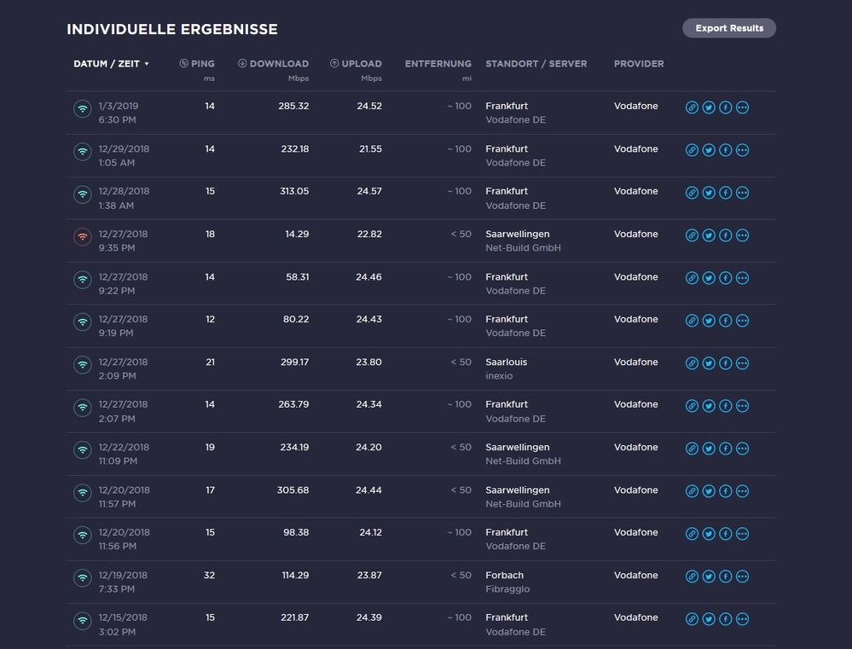Screen dimensions: 852x649
Task: Share 12/28/2018 result on Facebook
Action: [726, 193]
